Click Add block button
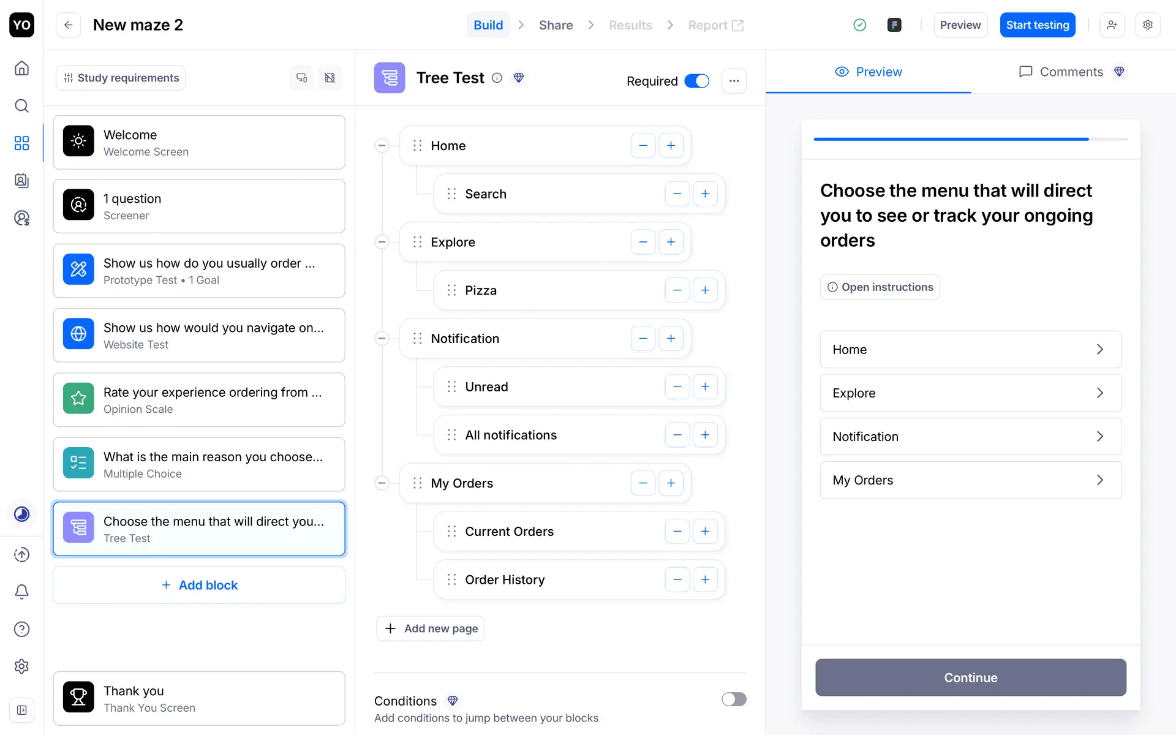The height and width of the screenshot is (735, 1176). coord(199,585)
